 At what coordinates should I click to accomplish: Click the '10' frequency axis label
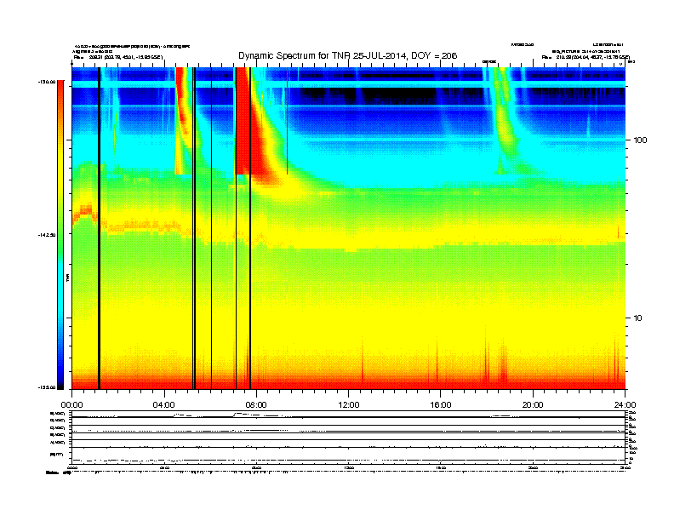coord(638,318)
